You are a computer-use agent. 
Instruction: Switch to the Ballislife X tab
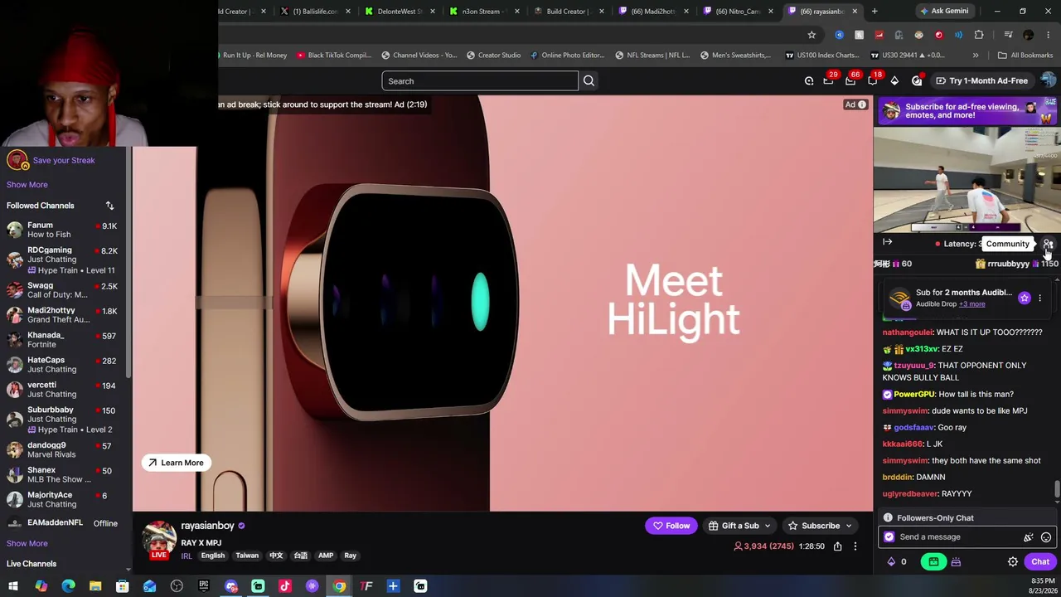coord(314,12)
